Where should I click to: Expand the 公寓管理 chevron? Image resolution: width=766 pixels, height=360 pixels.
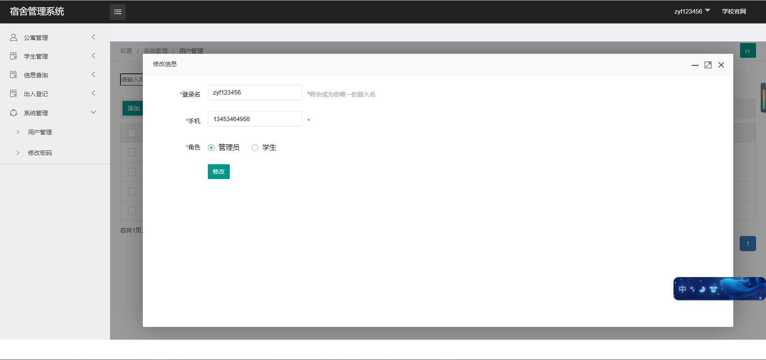click(94, 37)
